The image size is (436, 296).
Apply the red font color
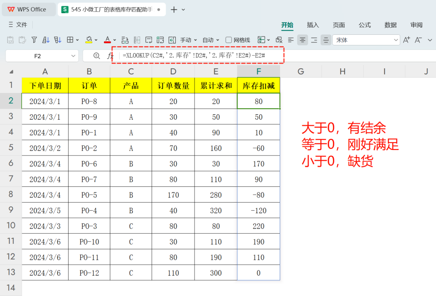(x=107, y=40)
